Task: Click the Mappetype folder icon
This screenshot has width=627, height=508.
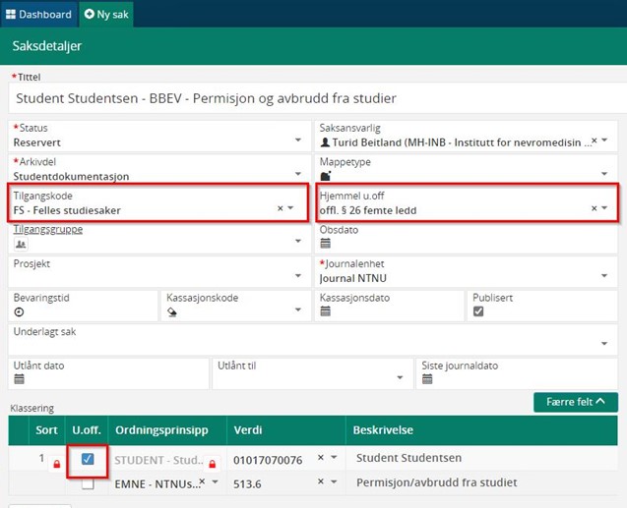Action: click(326, 176)
